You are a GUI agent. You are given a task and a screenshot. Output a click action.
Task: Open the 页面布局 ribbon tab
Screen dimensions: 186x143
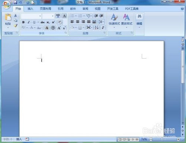tap(45, 9)
